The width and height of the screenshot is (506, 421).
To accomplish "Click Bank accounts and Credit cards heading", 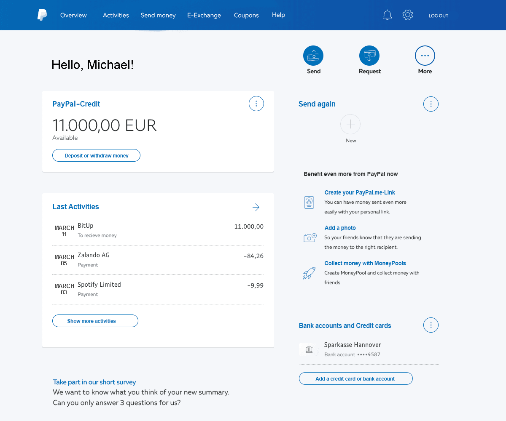I will [x=345, y=325].
